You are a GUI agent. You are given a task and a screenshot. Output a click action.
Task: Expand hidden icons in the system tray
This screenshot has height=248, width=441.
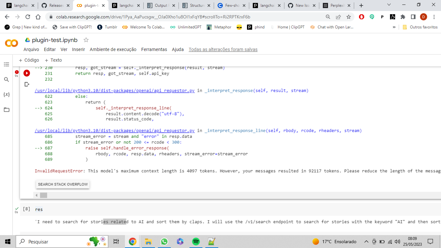pos(366,241)
